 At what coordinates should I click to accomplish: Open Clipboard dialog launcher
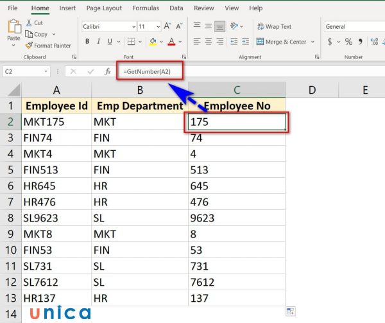tap(74, 57)
